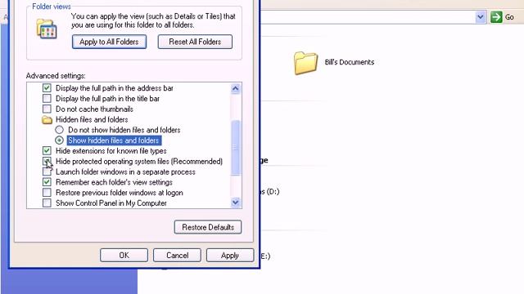524x294 pixels.
Task: Click the Hidden files and folders folder icon
Action: (47, 120)
